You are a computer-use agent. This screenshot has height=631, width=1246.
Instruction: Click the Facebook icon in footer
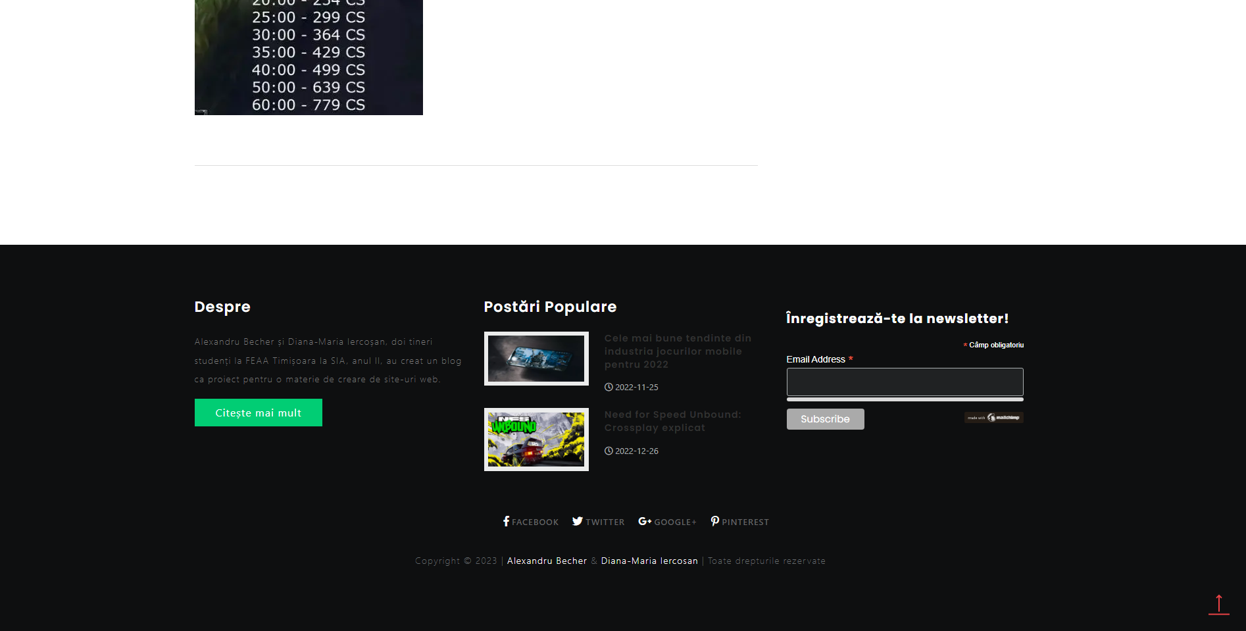[x=506, y=521]
